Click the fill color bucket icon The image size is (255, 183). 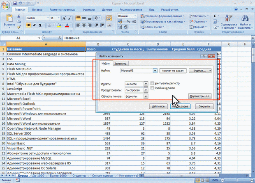point(59,25)
